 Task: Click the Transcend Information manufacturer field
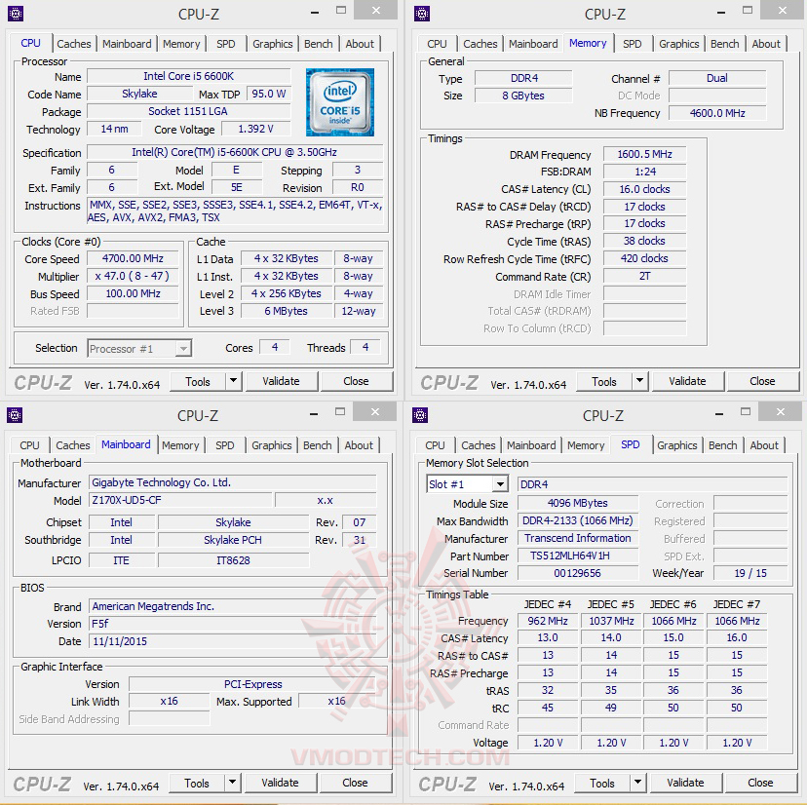pyautogui.click(x=577, y=538)
